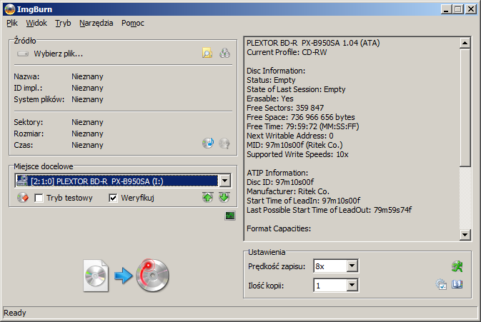Open the Pomoc menu
481x322 pixels.
132,23
